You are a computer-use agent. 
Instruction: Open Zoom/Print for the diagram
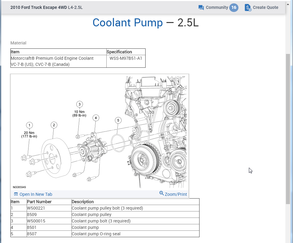coord(176,194)
